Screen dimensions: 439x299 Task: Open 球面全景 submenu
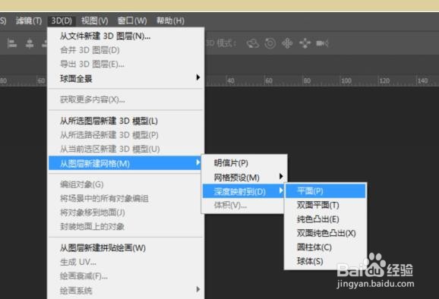click(x=126, y=78)
